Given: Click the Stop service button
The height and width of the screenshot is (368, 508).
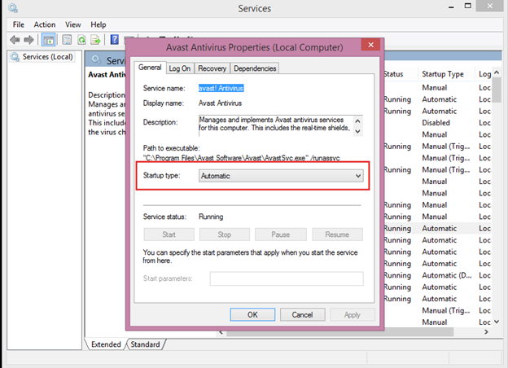Looking at the screenshot, I should point(225,234).
